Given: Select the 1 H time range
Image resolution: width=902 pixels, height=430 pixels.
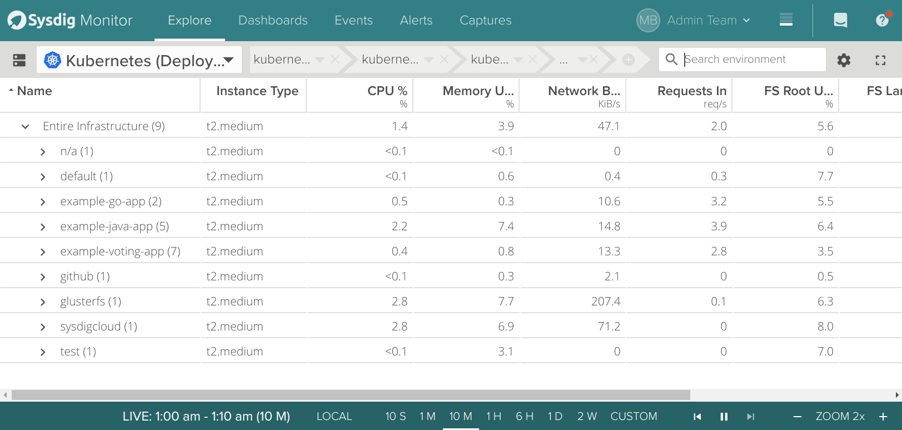Looking at the screenshot, I should click(x=494, y=417).
